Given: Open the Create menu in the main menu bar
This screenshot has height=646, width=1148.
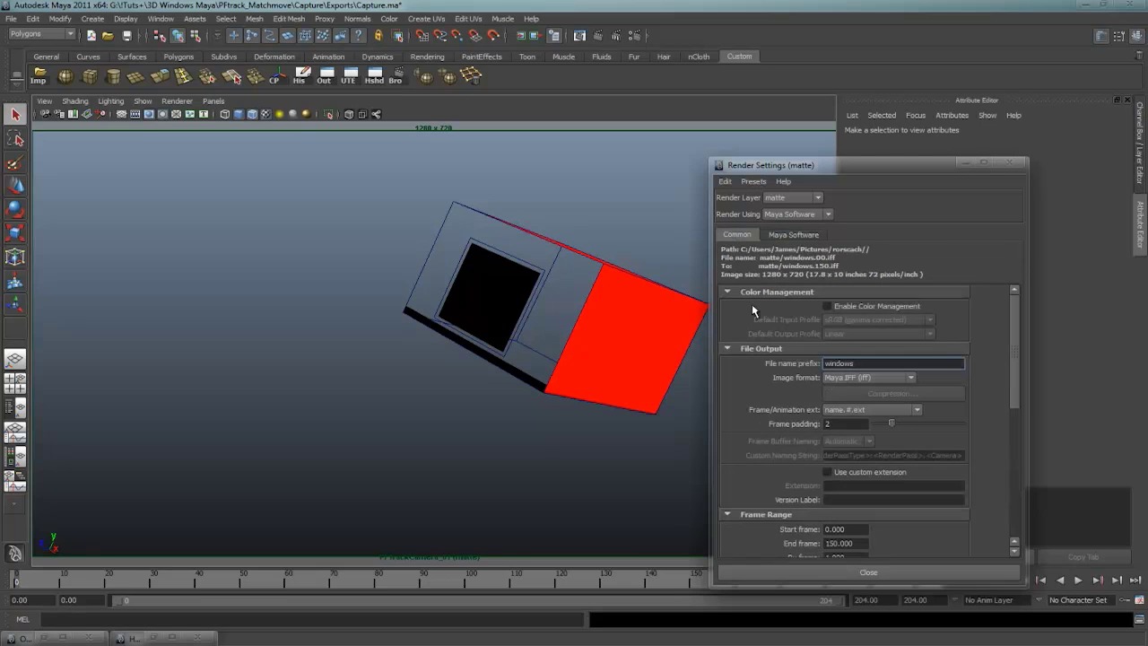Looking at the screenshot, I should [92, 18].
